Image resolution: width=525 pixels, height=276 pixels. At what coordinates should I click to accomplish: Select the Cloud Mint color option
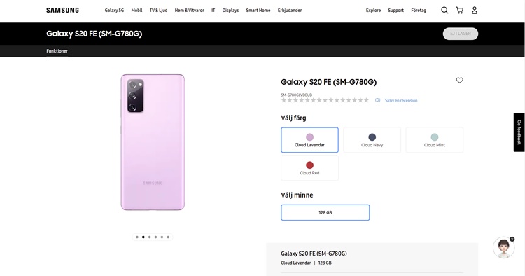(x=435, y=140)
